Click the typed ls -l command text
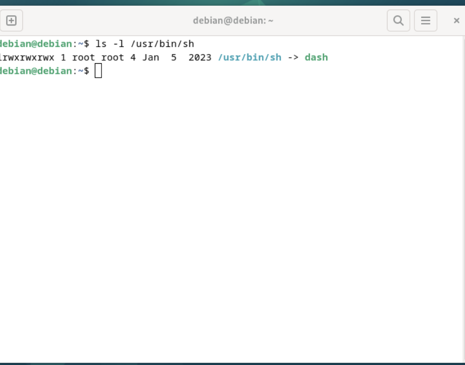Viewport: 465px width, 365px height. tap(145, 44)
